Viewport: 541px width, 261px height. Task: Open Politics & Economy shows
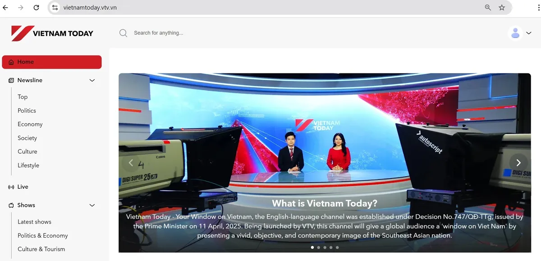click(x=43, y=236)
